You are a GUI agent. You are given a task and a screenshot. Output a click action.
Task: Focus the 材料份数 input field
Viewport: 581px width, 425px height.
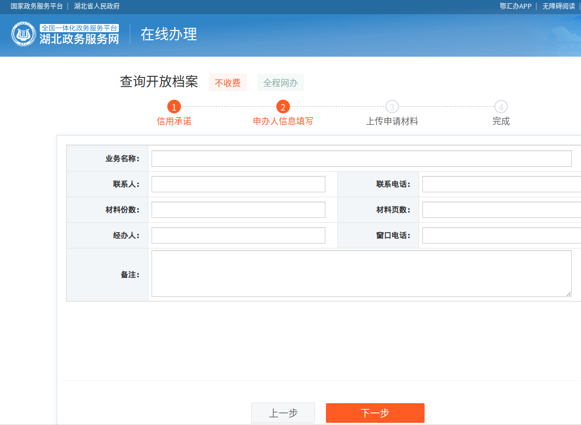point(238,210)
